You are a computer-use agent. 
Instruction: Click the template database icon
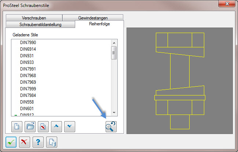[x=52, y=142]
